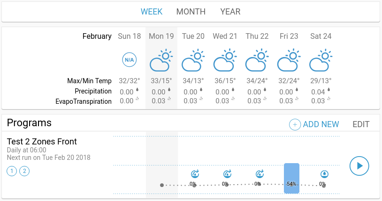
Task: Click the N/A weather icon for Sun 18
Action: click(x=130, y=60)
